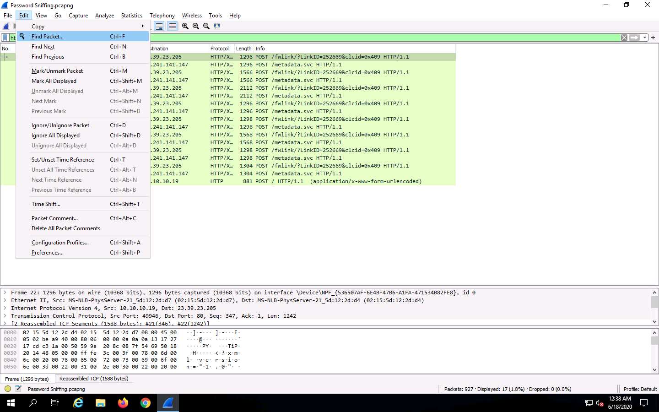Open the display filter history dropdown
Viewport: 659px width, 412px height.
[x=645, y=38]
